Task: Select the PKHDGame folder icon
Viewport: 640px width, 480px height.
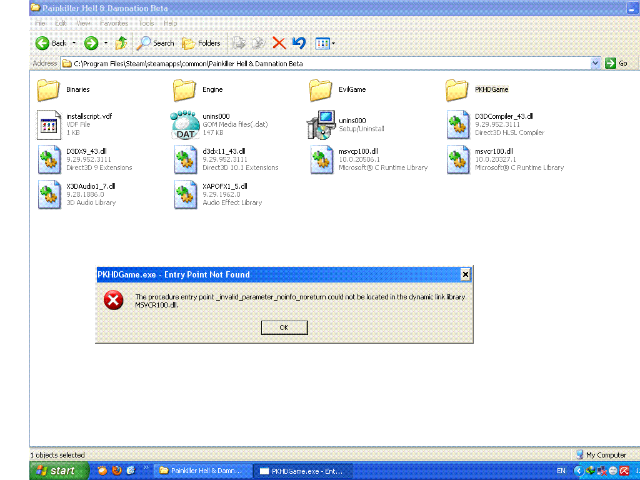Action: tap(457, 90)
